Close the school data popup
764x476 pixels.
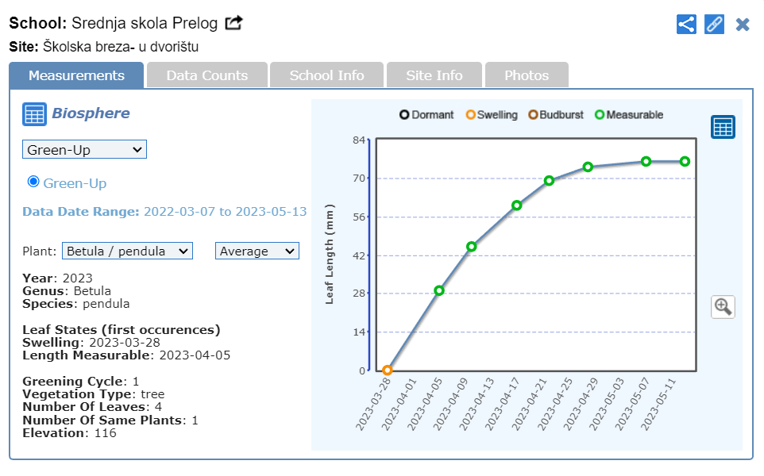pyautogui.click(x=743, y=24)
